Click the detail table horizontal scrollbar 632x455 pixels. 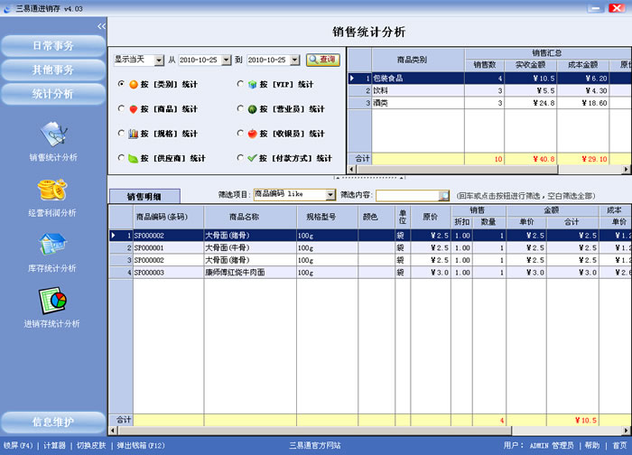point(314,431)
